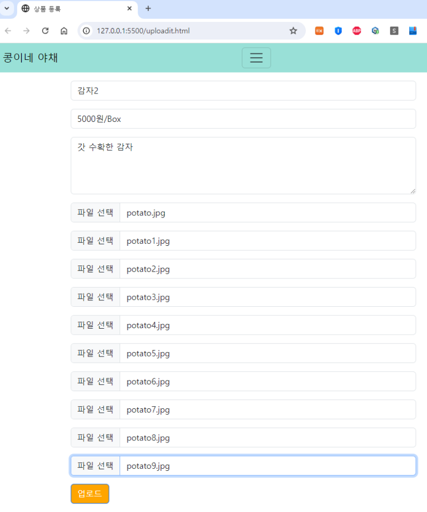Click the browser forward arrow
This screenshot has height=512, width=427.
pyautogui.click(x=27, y=30)
